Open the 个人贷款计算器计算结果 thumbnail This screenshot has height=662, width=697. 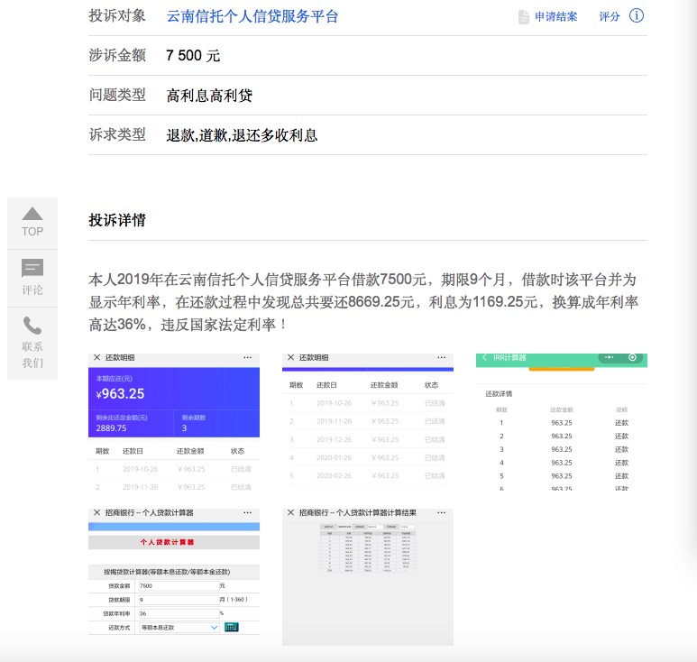(x=368, y=577)
